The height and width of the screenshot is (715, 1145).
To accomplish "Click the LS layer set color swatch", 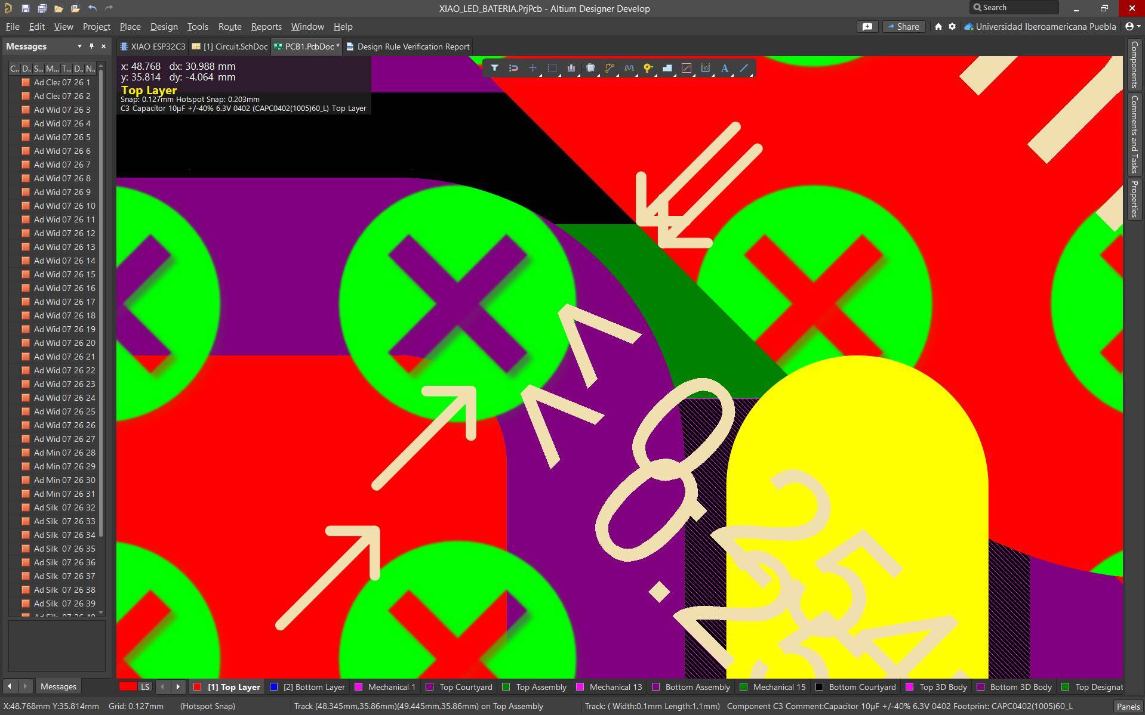I will pos(136,686).
